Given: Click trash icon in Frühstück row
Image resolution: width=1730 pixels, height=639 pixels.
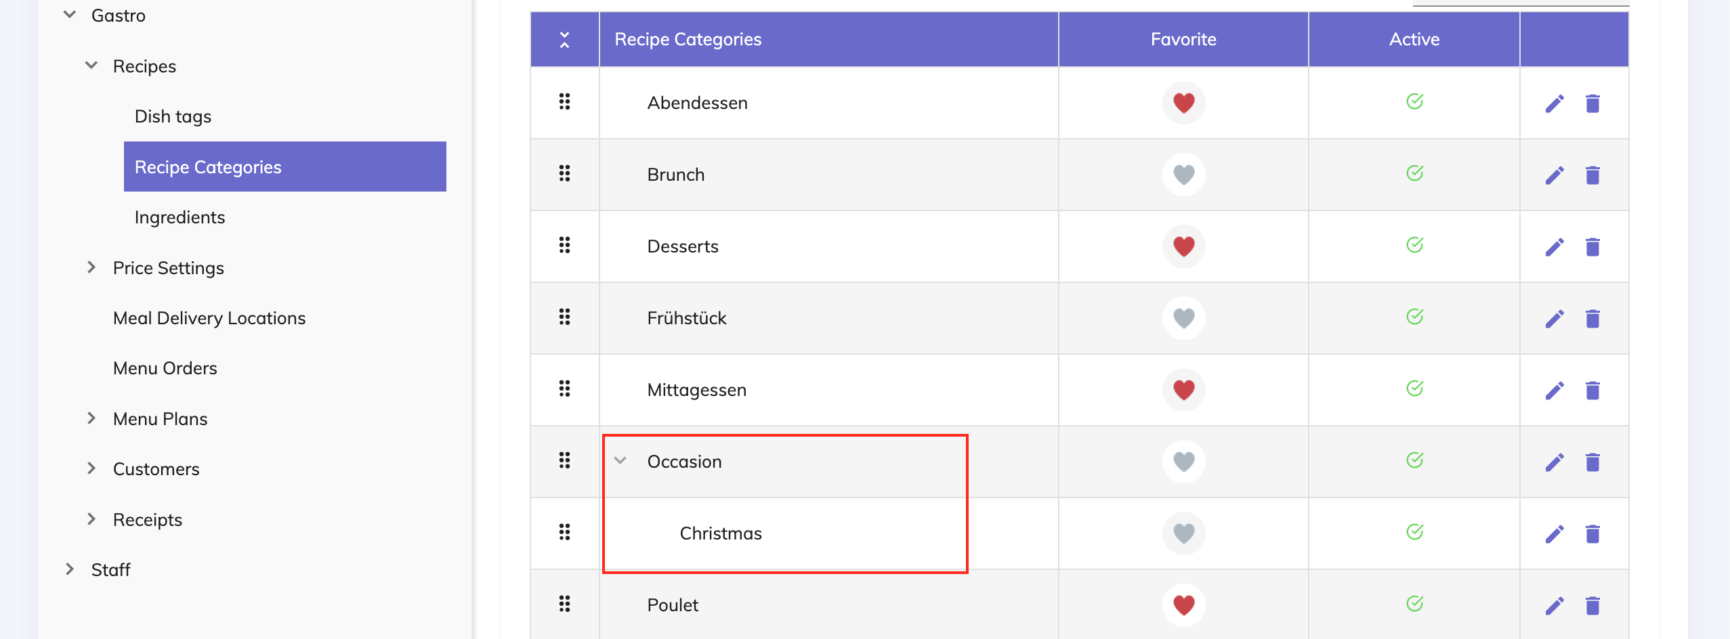Looking at the screenshot, I should (1592, 319).
